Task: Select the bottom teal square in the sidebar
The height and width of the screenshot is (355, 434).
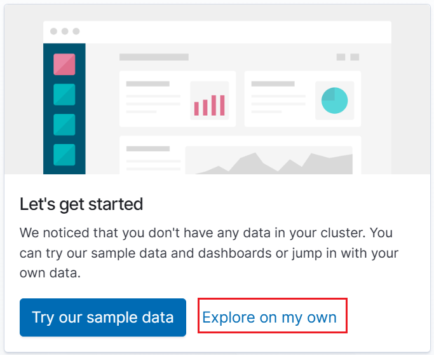Action: click(x=64, y=155)
